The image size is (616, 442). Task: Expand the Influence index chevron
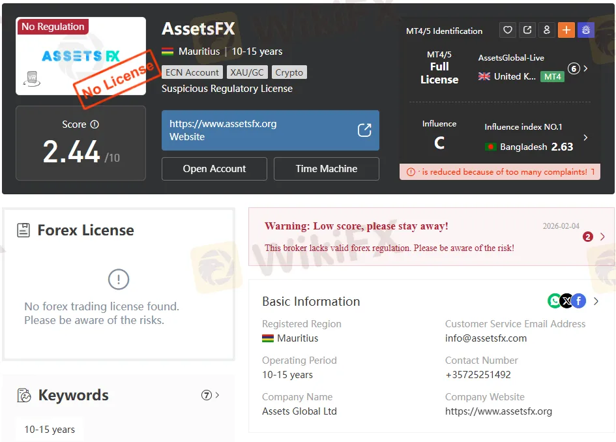tap(585, 138)
